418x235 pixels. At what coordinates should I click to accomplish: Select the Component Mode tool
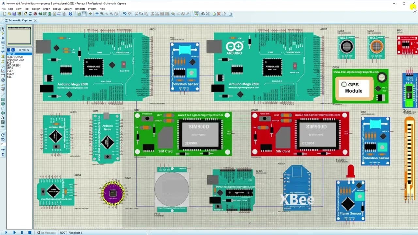pyautogui.click(x=3, y=33)
